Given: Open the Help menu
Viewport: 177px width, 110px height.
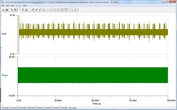Looking at the screenshot, I should [x=25, y=6].
